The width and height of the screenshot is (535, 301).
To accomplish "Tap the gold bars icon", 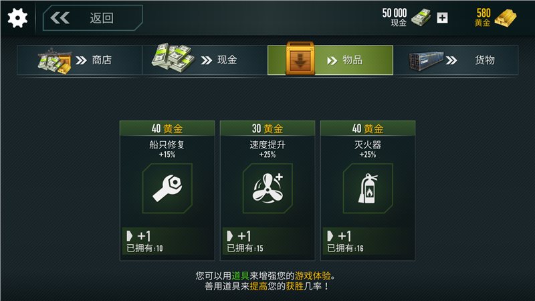I will (506, 18).
